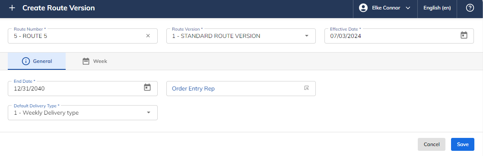Screen dimensions: 483x156
Task: Open the Elke Connor user menu chevron
Action: (408, 8)
